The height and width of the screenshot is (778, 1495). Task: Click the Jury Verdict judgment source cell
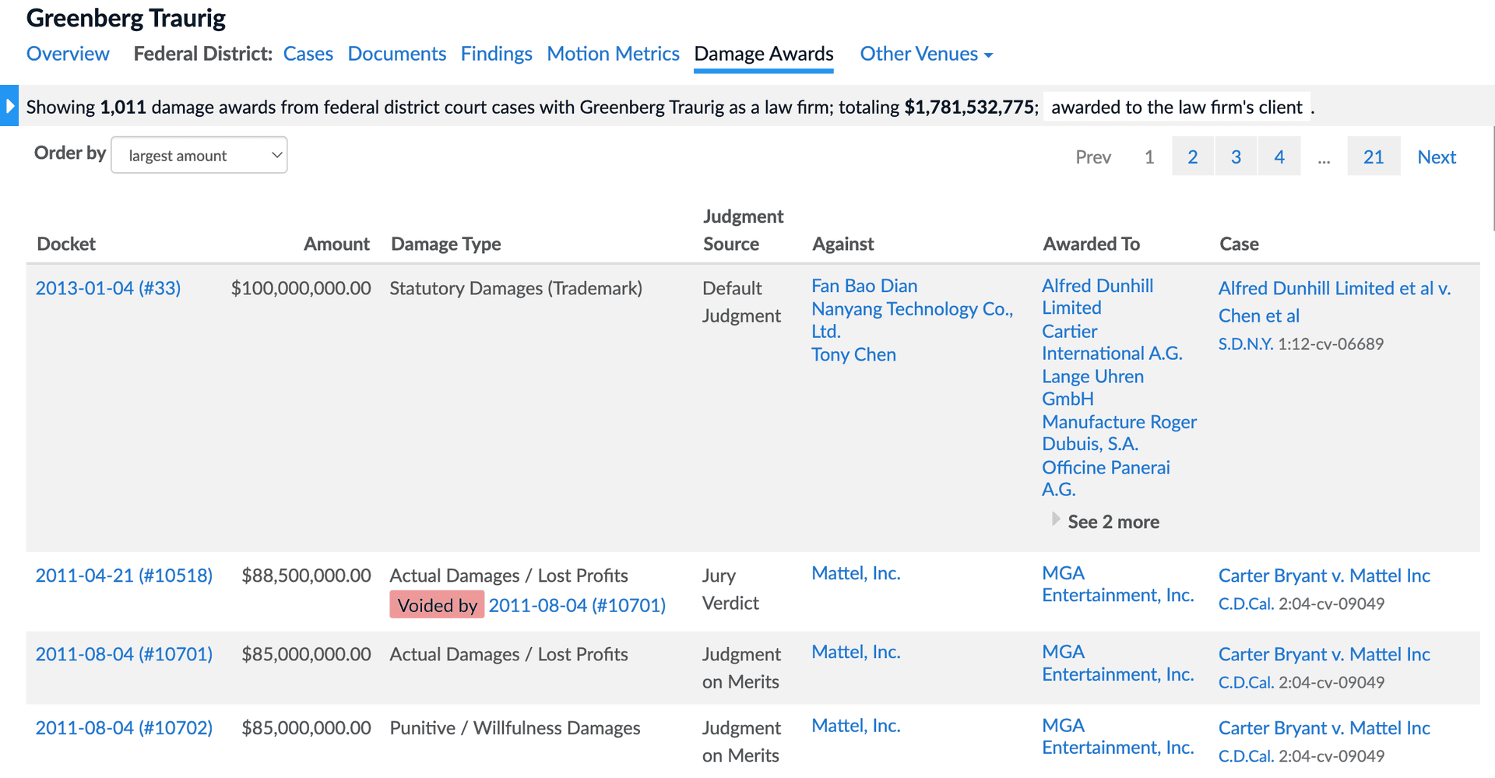730,590
